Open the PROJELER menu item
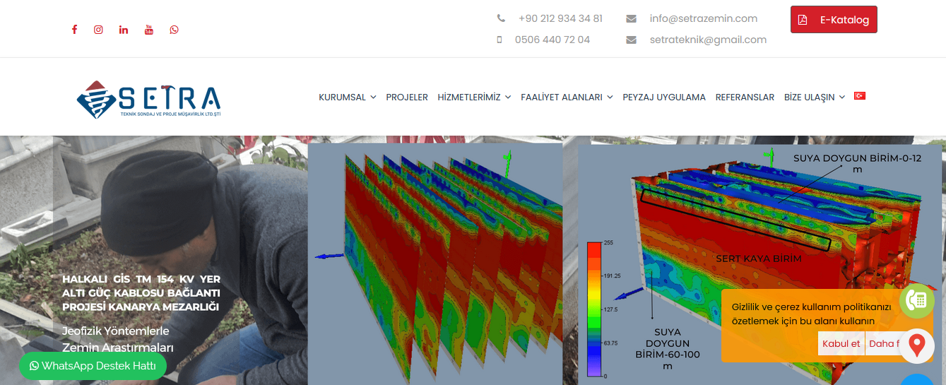Viewport: 946px width, 385px height. pyautogui.click(x=407, y=97)
